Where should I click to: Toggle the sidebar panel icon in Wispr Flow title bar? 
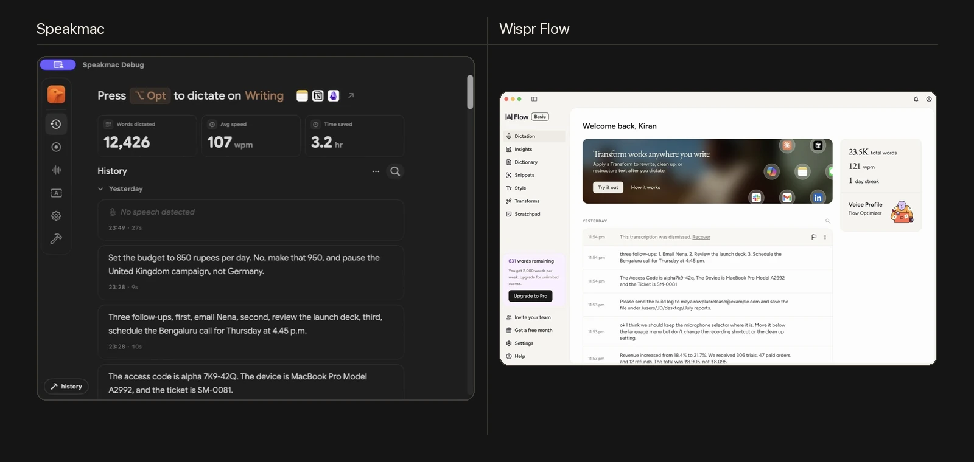click(534, 99)
